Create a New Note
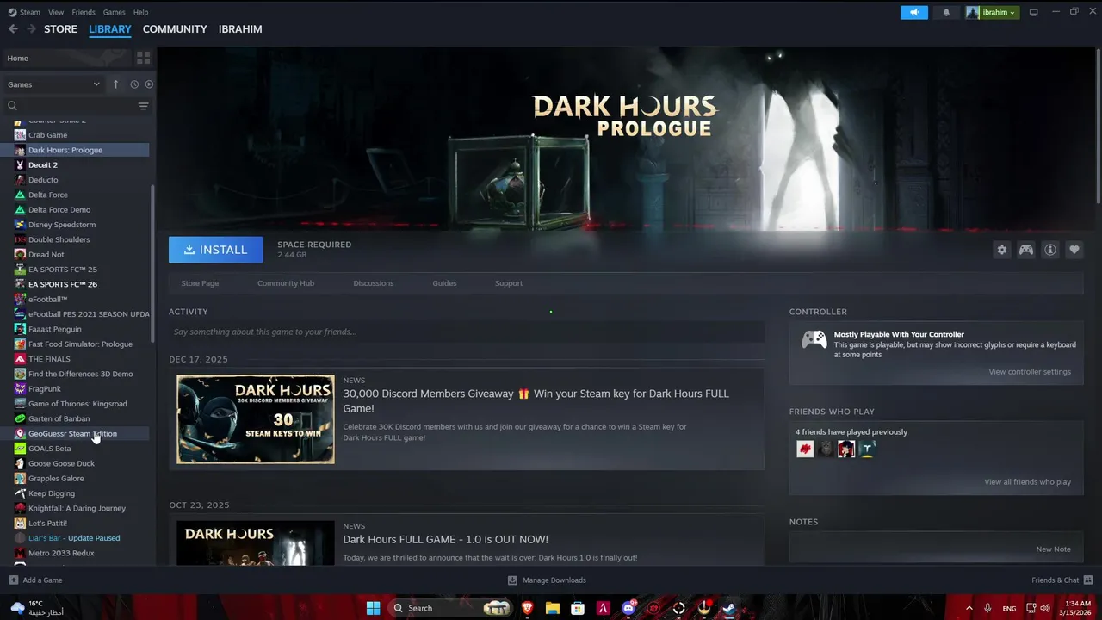 tap(1053, 549)
